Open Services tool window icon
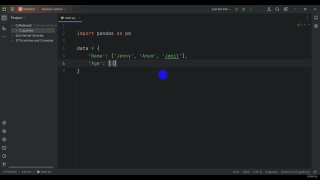The width and height of the screenshot is (320, 180). click(x=4, y=139)
